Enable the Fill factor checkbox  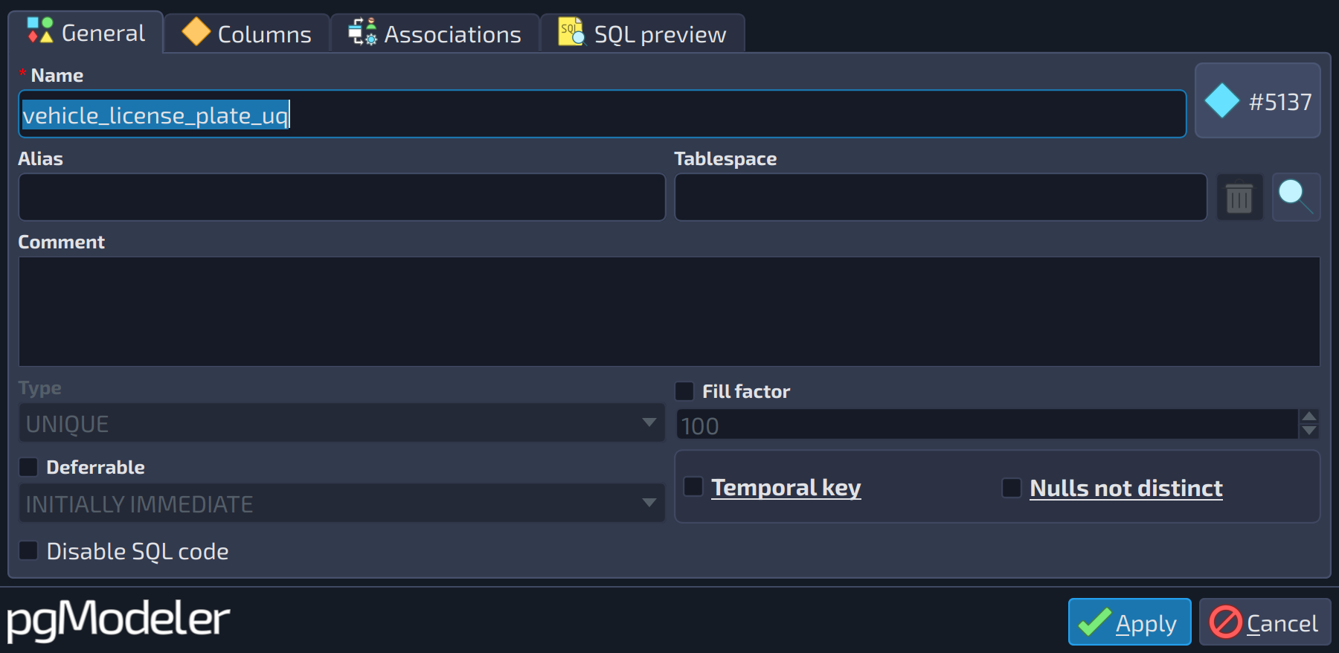tap(684, 391)
